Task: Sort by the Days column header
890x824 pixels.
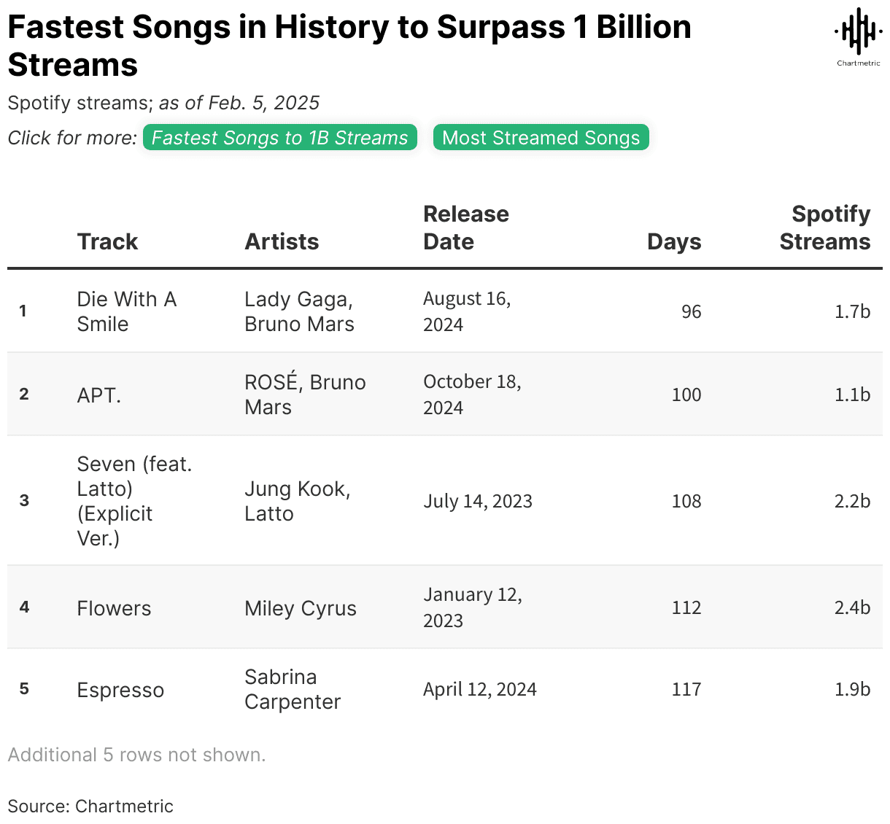Action: click(x=673, y=241)
